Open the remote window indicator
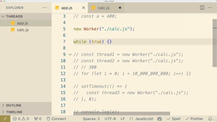The height and width of the screenshot is (122, 217). (5, 119)
